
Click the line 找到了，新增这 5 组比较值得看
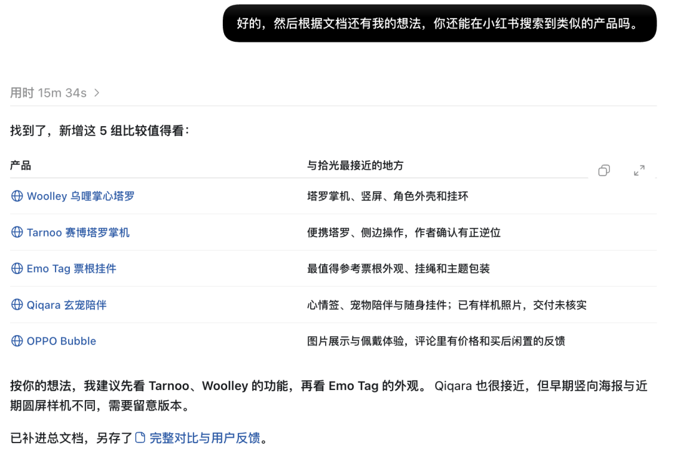(100, 130)
